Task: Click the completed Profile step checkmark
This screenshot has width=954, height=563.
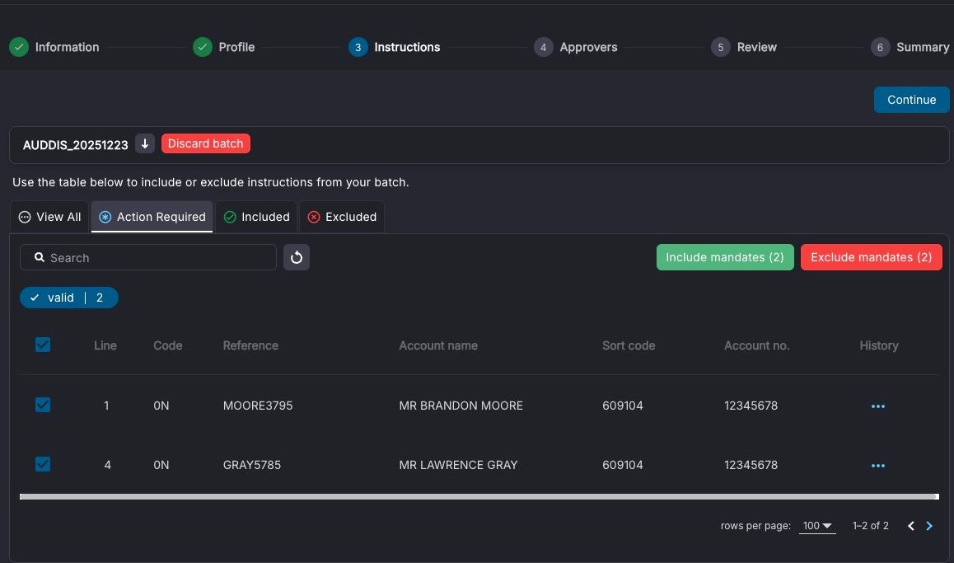Action: pos(203,47)
